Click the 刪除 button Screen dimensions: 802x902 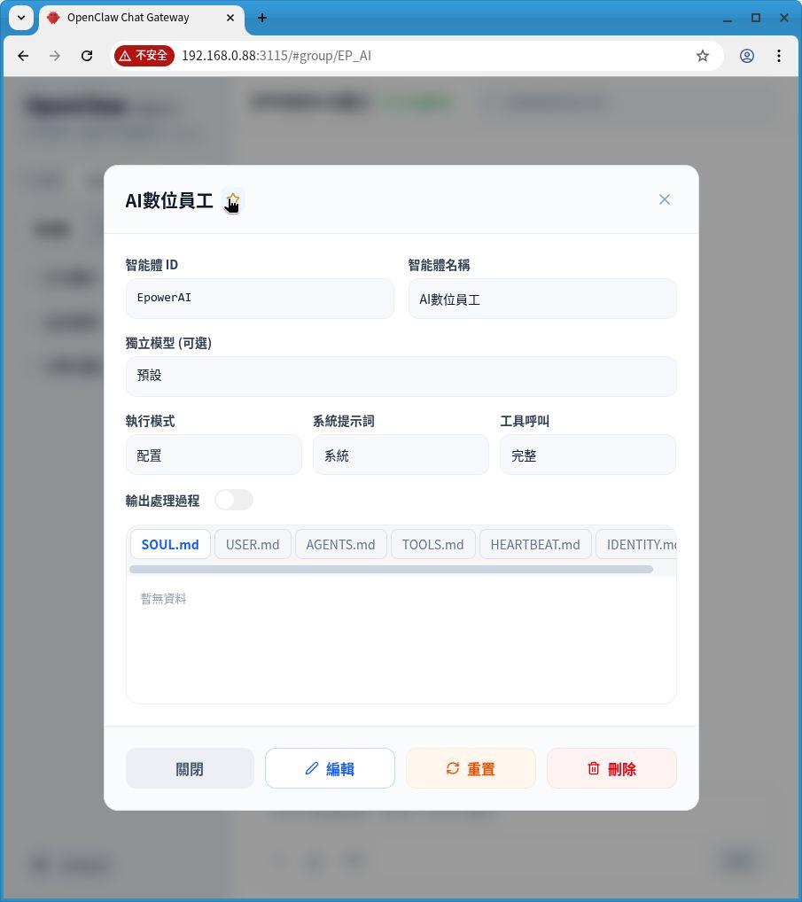[x=611, y=768]
